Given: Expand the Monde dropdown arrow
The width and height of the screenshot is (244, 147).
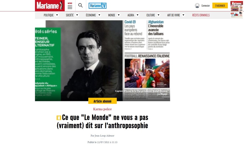Looking at the screenshot, I should 119,15.
